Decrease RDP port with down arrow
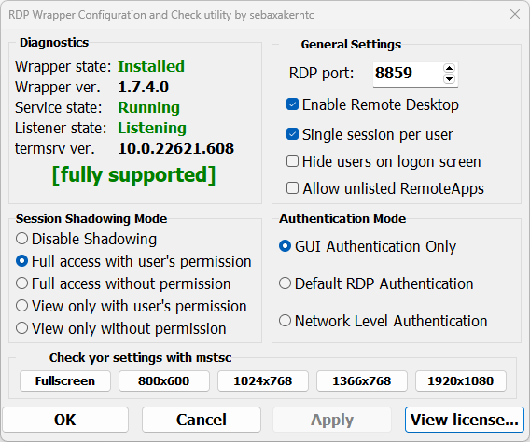Screen dimensions: 530x442 (449, 79)
